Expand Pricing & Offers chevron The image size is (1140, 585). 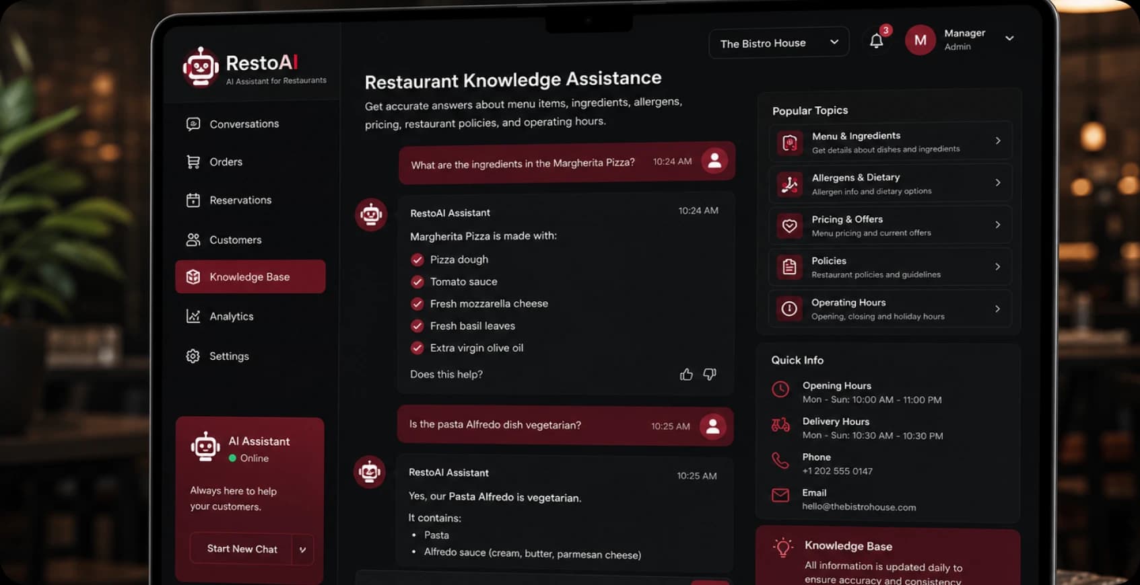[998, 225]
